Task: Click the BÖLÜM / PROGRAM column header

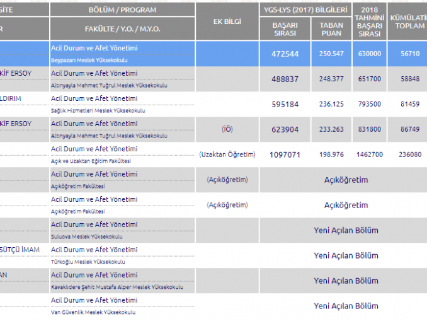Action: [122, 9]
